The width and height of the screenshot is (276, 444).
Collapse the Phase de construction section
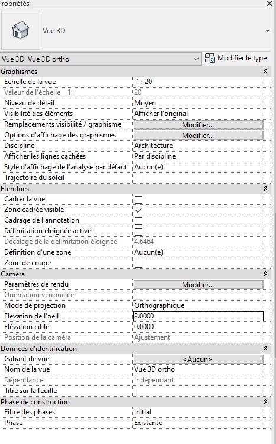point(265,401)
